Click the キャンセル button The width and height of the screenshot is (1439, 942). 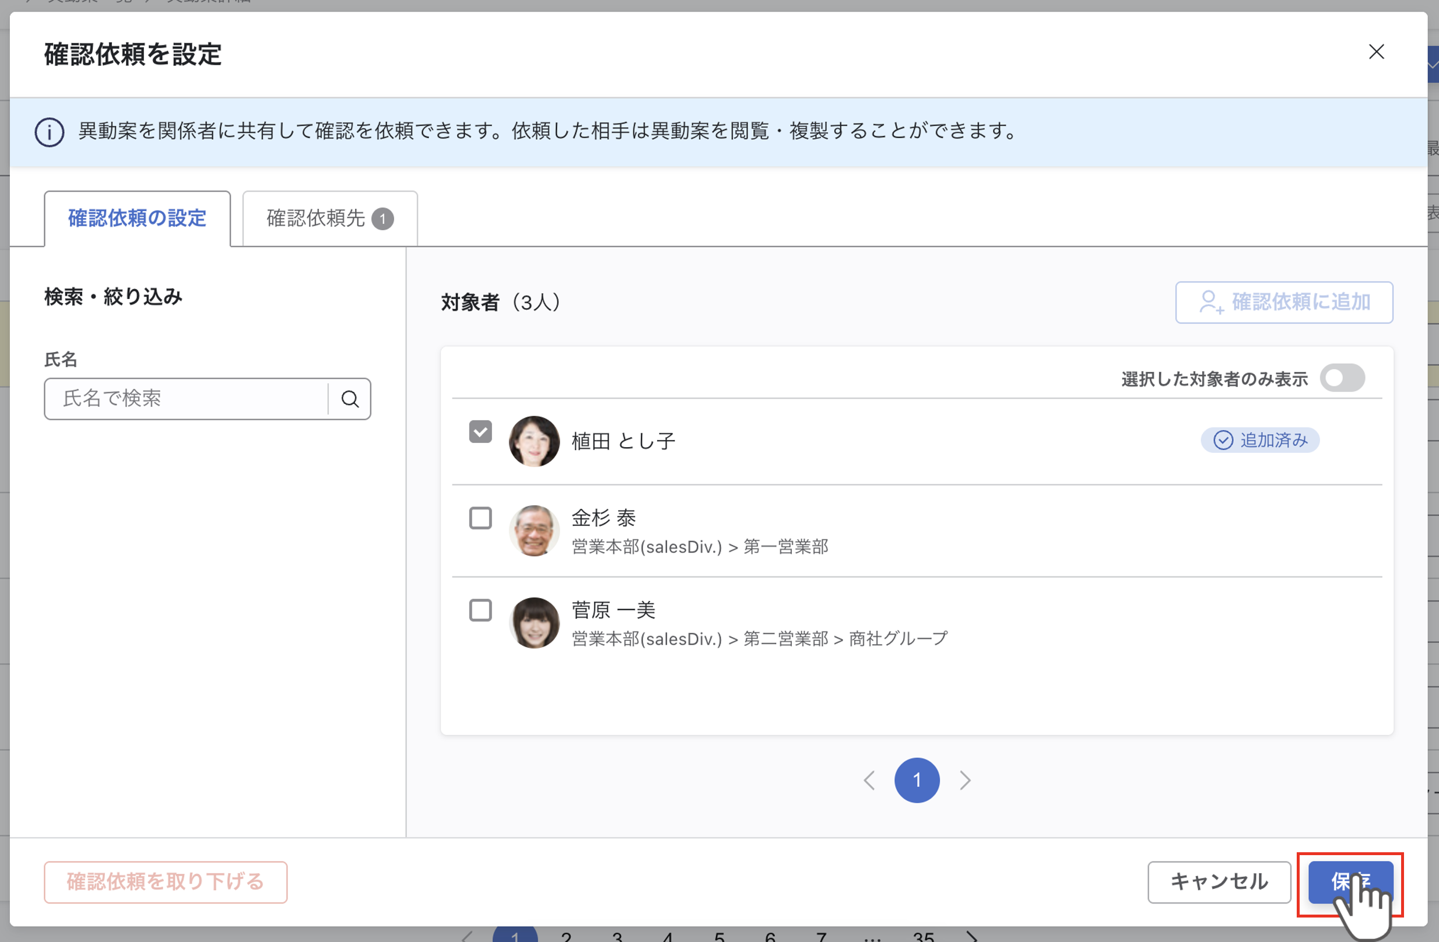click(1219, 882)
